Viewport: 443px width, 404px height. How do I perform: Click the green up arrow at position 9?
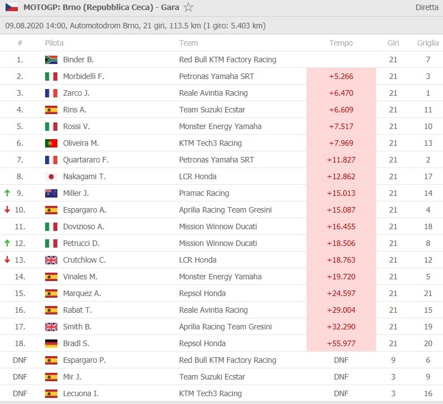point(7,193)
